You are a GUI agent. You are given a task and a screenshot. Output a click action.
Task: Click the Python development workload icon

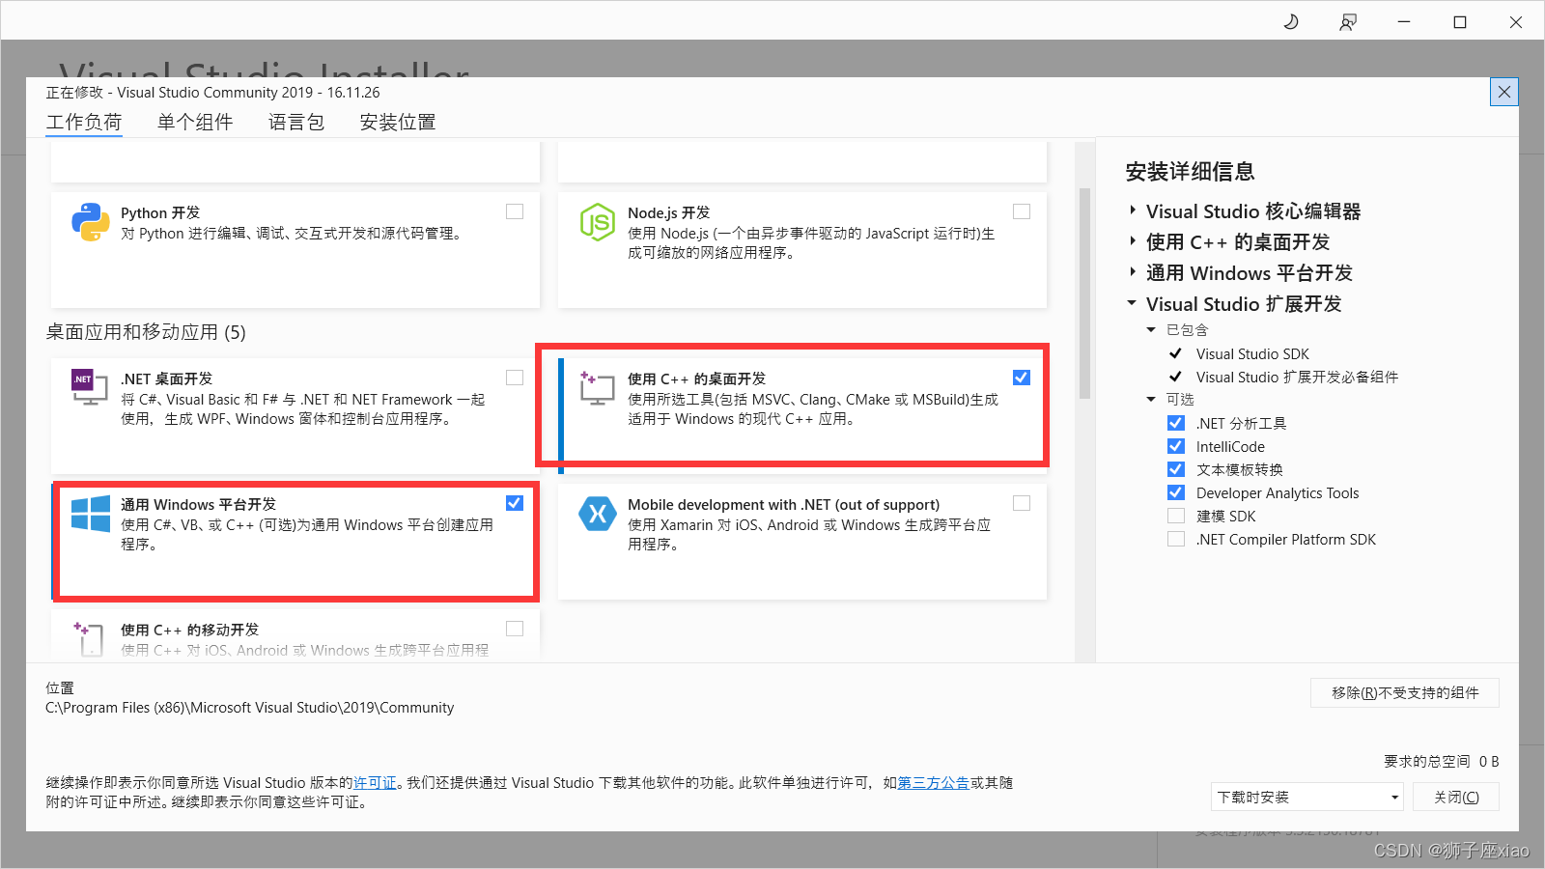coord(91,222)
